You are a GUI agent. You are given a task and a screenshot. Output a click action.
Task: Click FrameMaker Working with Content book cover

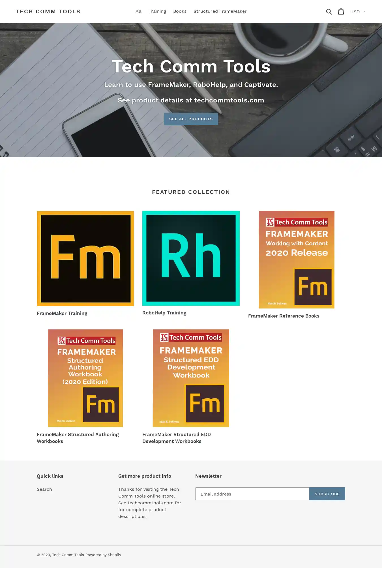(297, 260)
